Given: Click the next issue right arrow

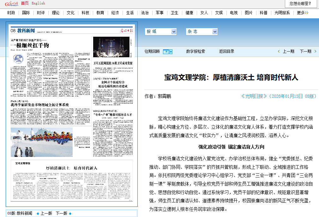Looking at the screenshot, I should click(x=315, y=51).
